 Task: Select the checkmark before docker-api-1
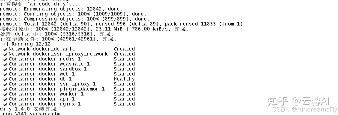(x=5, y=99)
